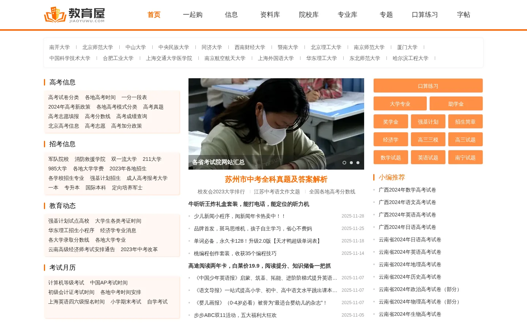Open headline 苏州市中考全科真题及答案解析
Image resolution: width=527 pixels, height=329 pixels.
[276, 179]
